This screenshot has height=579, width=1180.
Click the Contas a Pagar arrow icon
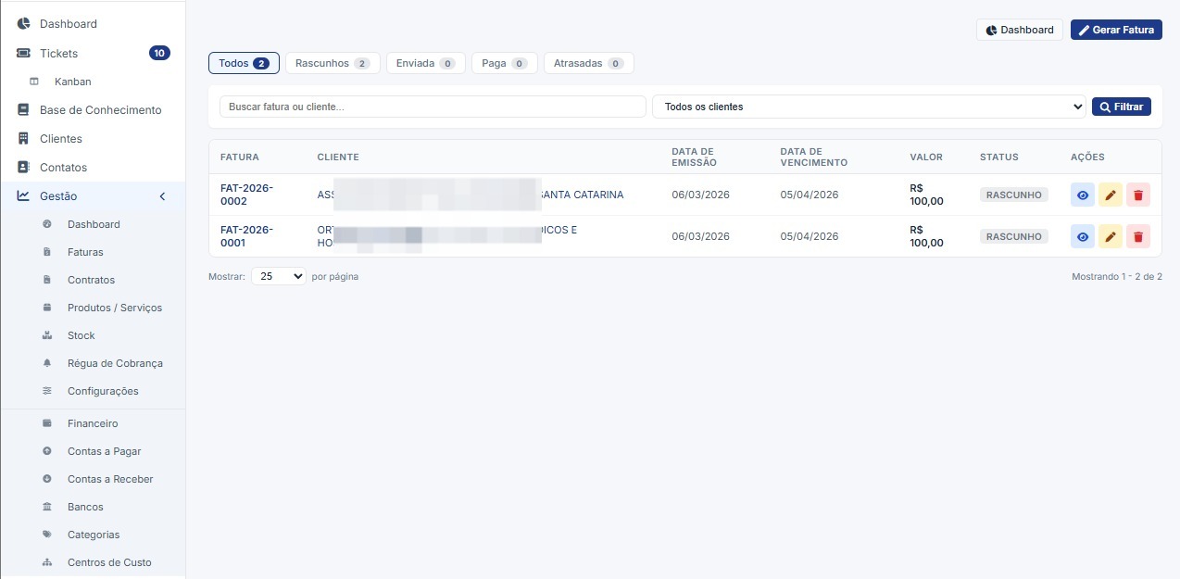click(47, 451)
